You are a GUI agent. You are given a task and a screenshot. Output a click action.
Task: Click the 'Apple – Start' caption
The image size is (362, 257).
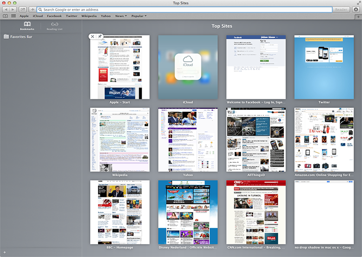(x=119, y=102)
